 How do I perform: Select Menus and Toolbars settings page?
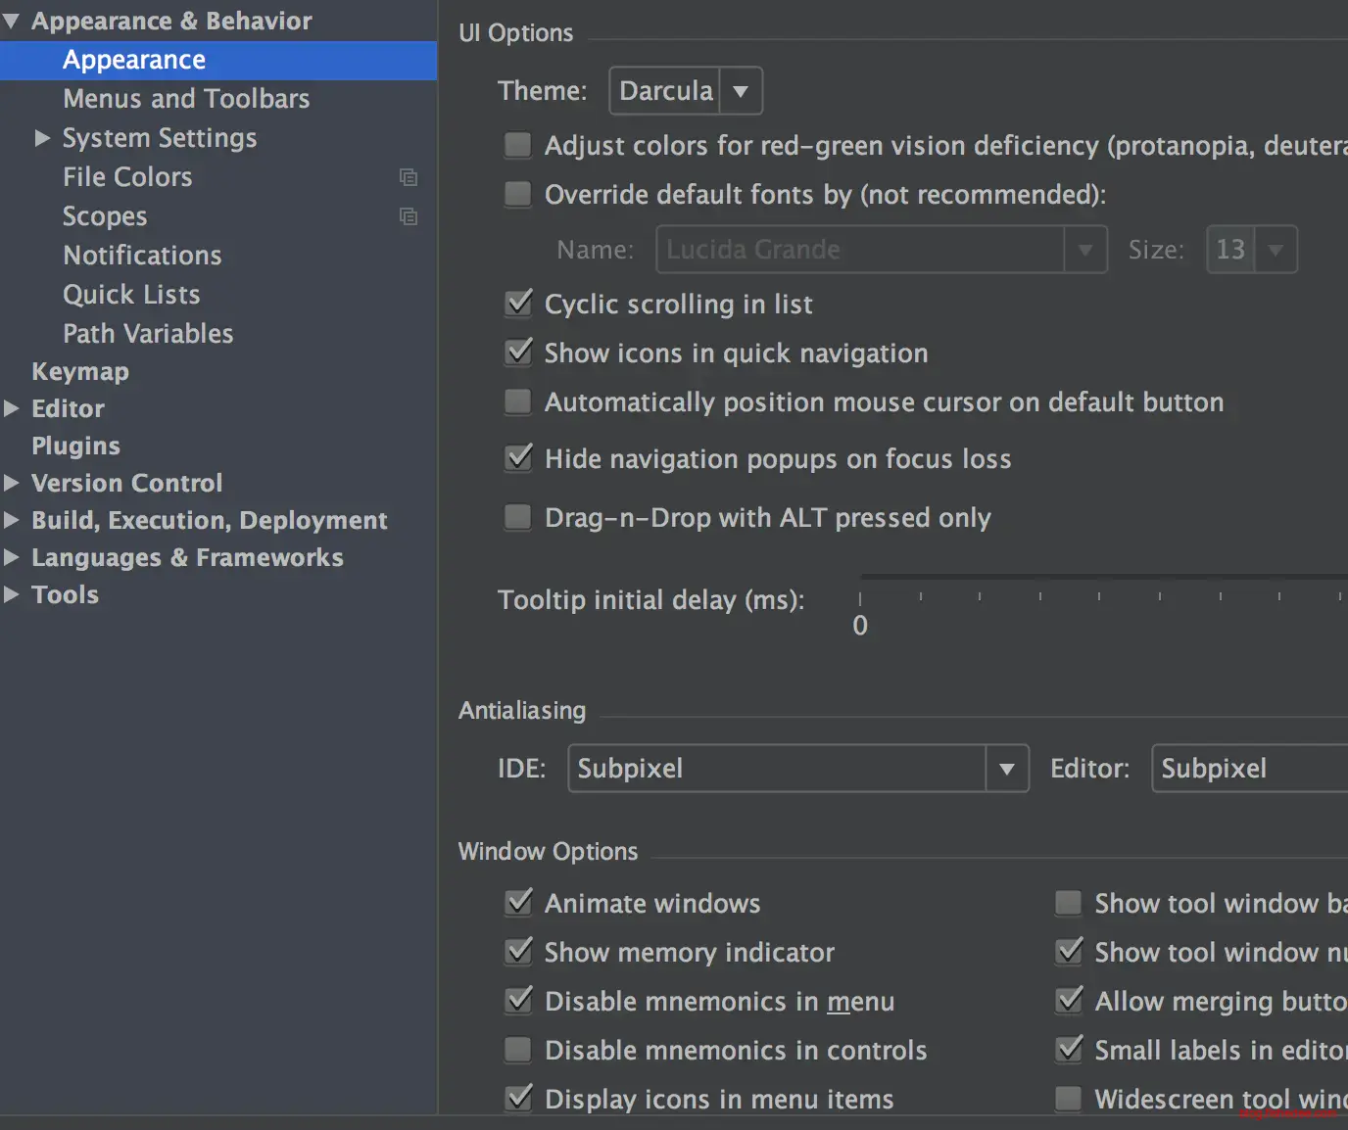click(x=186, y=99)
